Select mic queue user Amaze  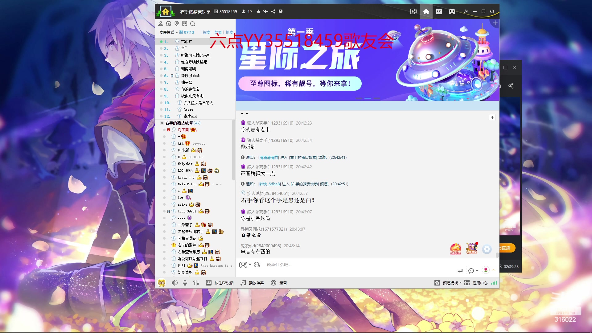tap(188, 109)
